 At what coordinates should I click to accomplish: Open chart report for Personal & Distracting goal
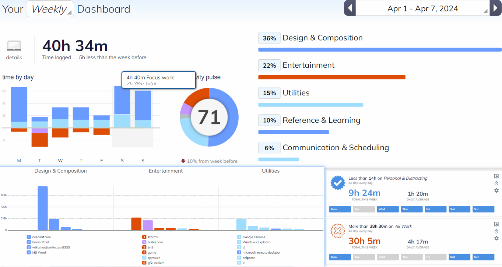496,176
